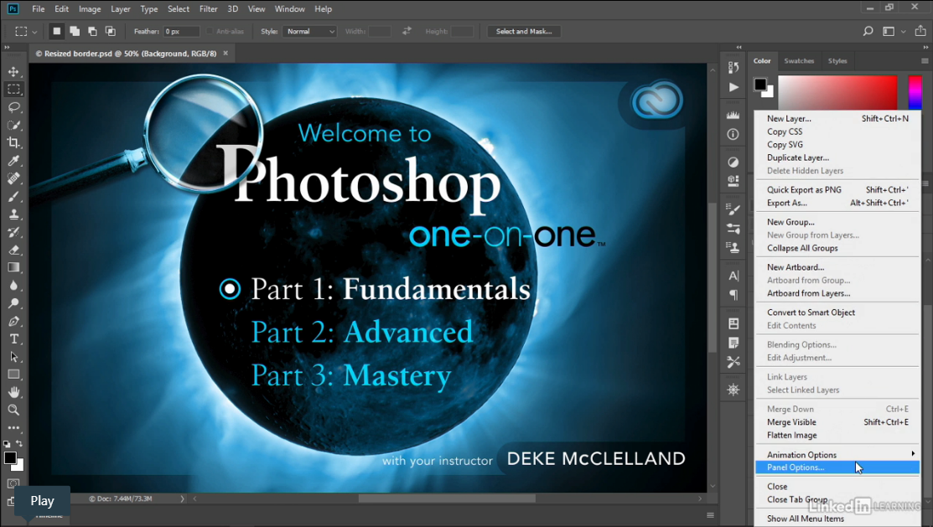Swap foreground and background colors
The image size is (933, 527).
tap(19, 444)
